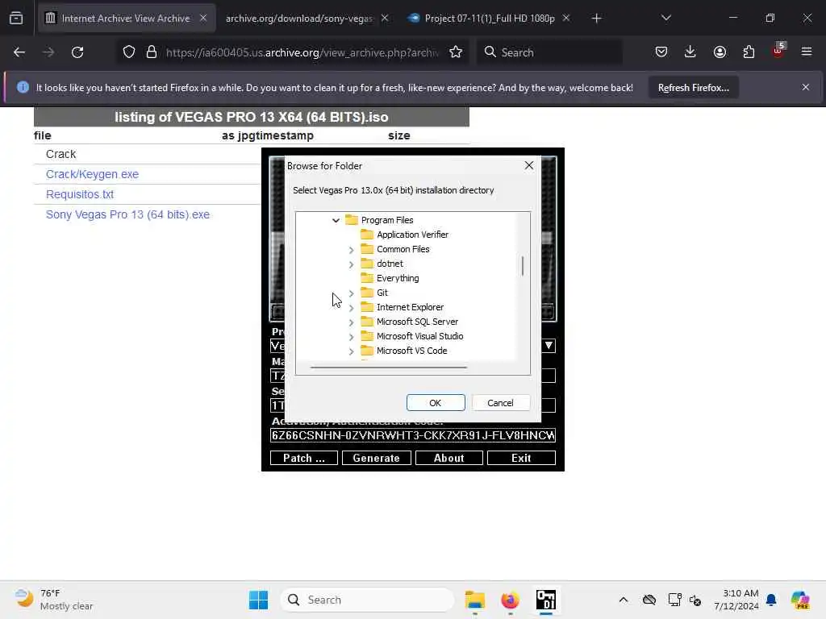Image resolution: width=826 pixels, height=619 pixels.
Task: Select the Crack row text
Action: (61, 154)
